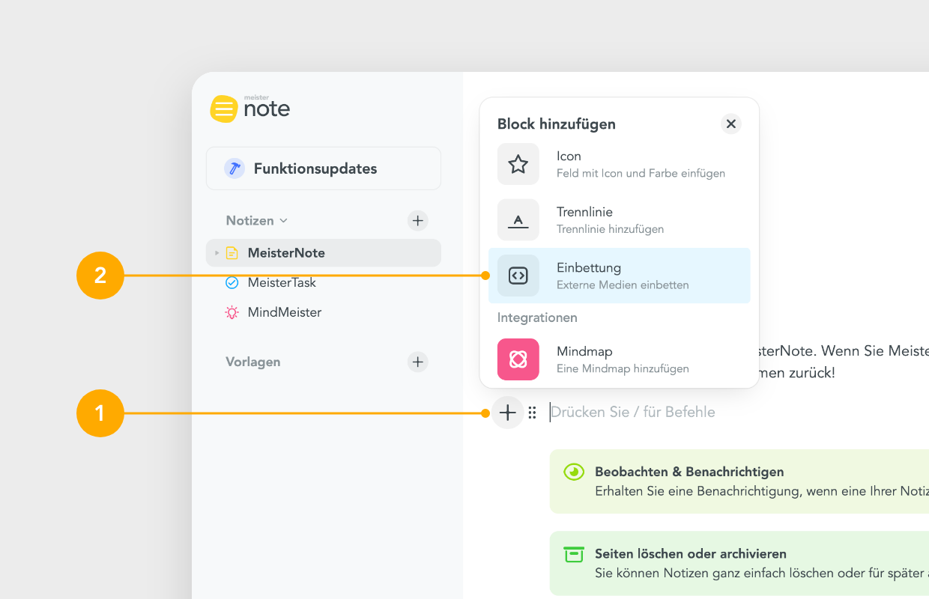
Task: Open the Funktionsupdates hammer icon
Action: 234,168
